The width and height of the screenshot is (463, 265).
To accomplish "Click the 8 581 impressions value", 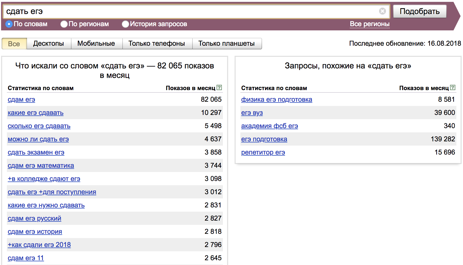I will point(446,99).
